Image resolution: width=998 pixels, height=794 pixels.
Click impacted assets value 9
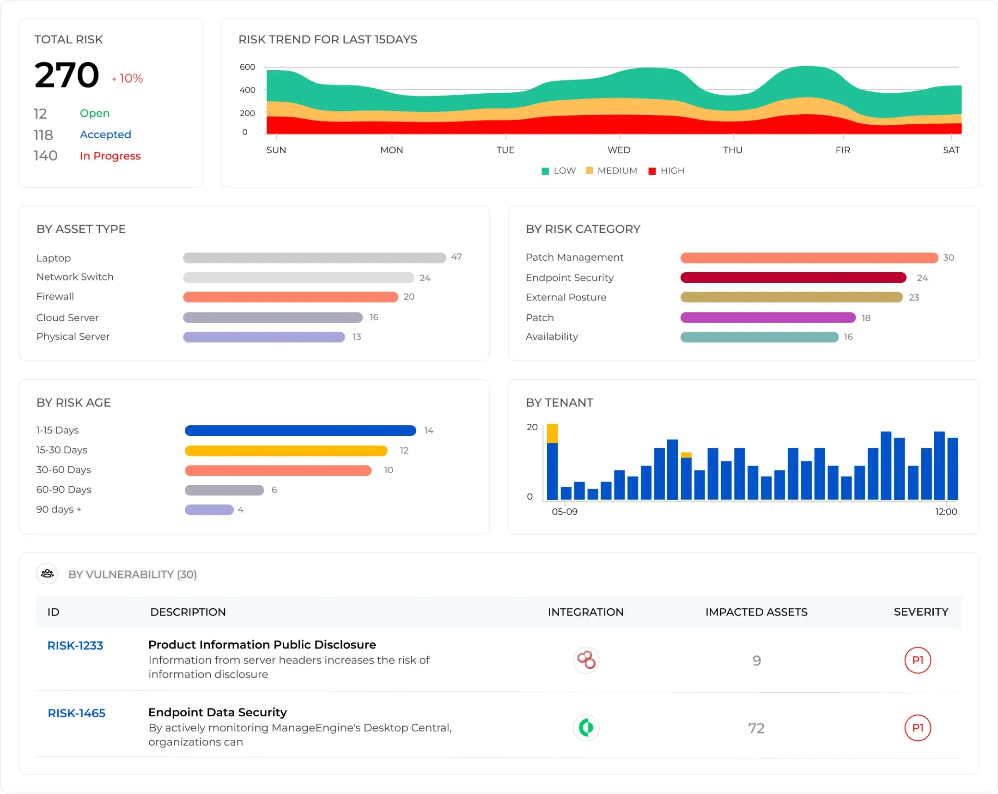[x=756, y=660]
